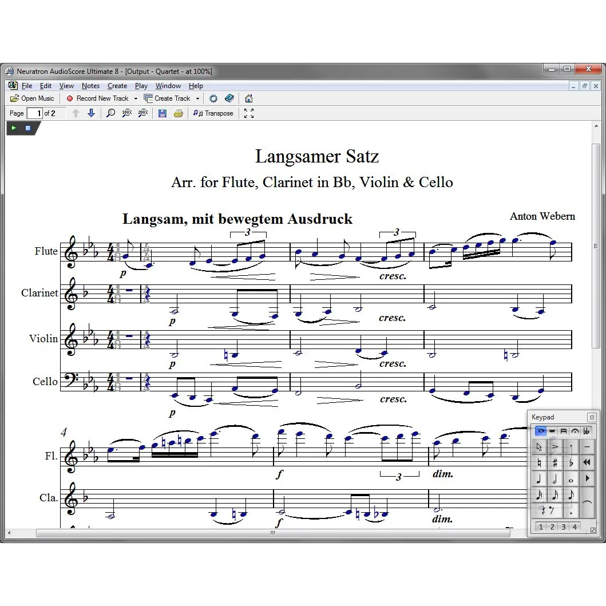Screen dimensions: 606x606
Task: Go to previous page with up arrow
Action: click(76, 113)
